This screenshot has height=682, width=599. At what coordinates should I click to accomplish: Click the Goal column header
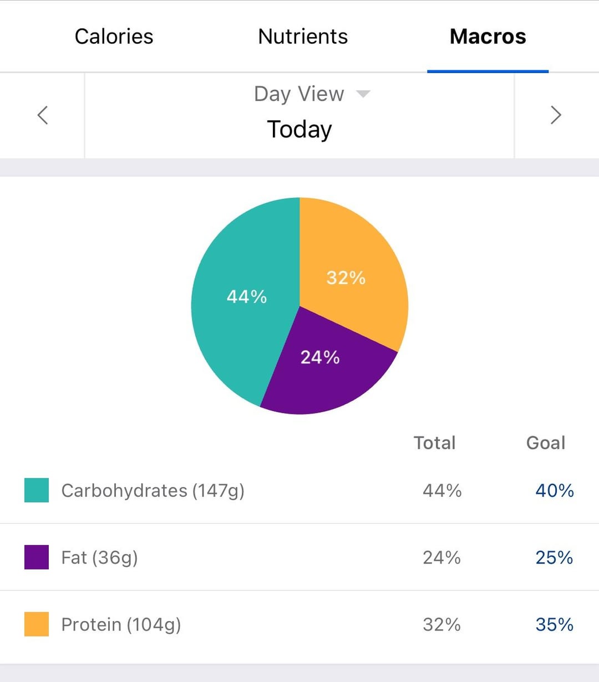[546, 443]
